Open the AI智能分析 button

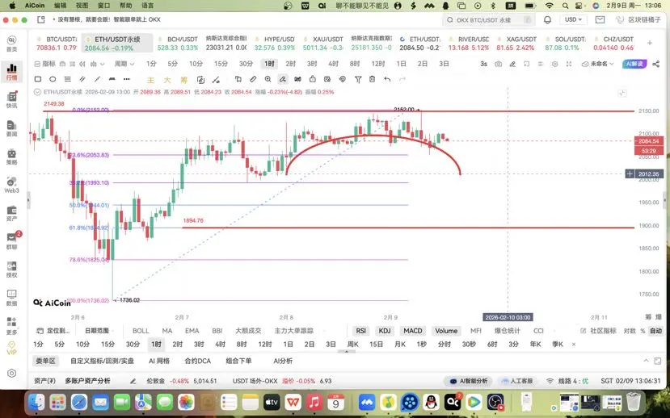pyautogui.click(x=468, y=381)
